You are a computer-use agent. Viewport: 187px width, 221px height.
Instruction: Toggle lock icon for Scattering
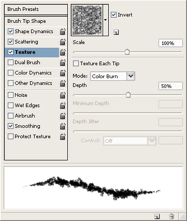pyautogui.click(x=63, y=42)
